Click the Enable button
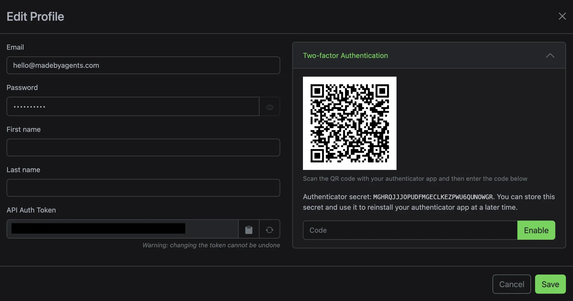 [x=536, y=230]
